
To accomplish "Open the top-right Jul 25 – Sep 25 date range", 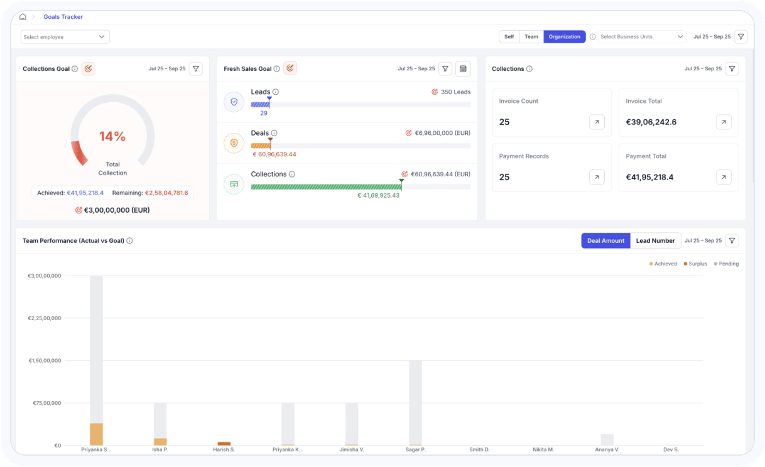I will tap(712, 37).
